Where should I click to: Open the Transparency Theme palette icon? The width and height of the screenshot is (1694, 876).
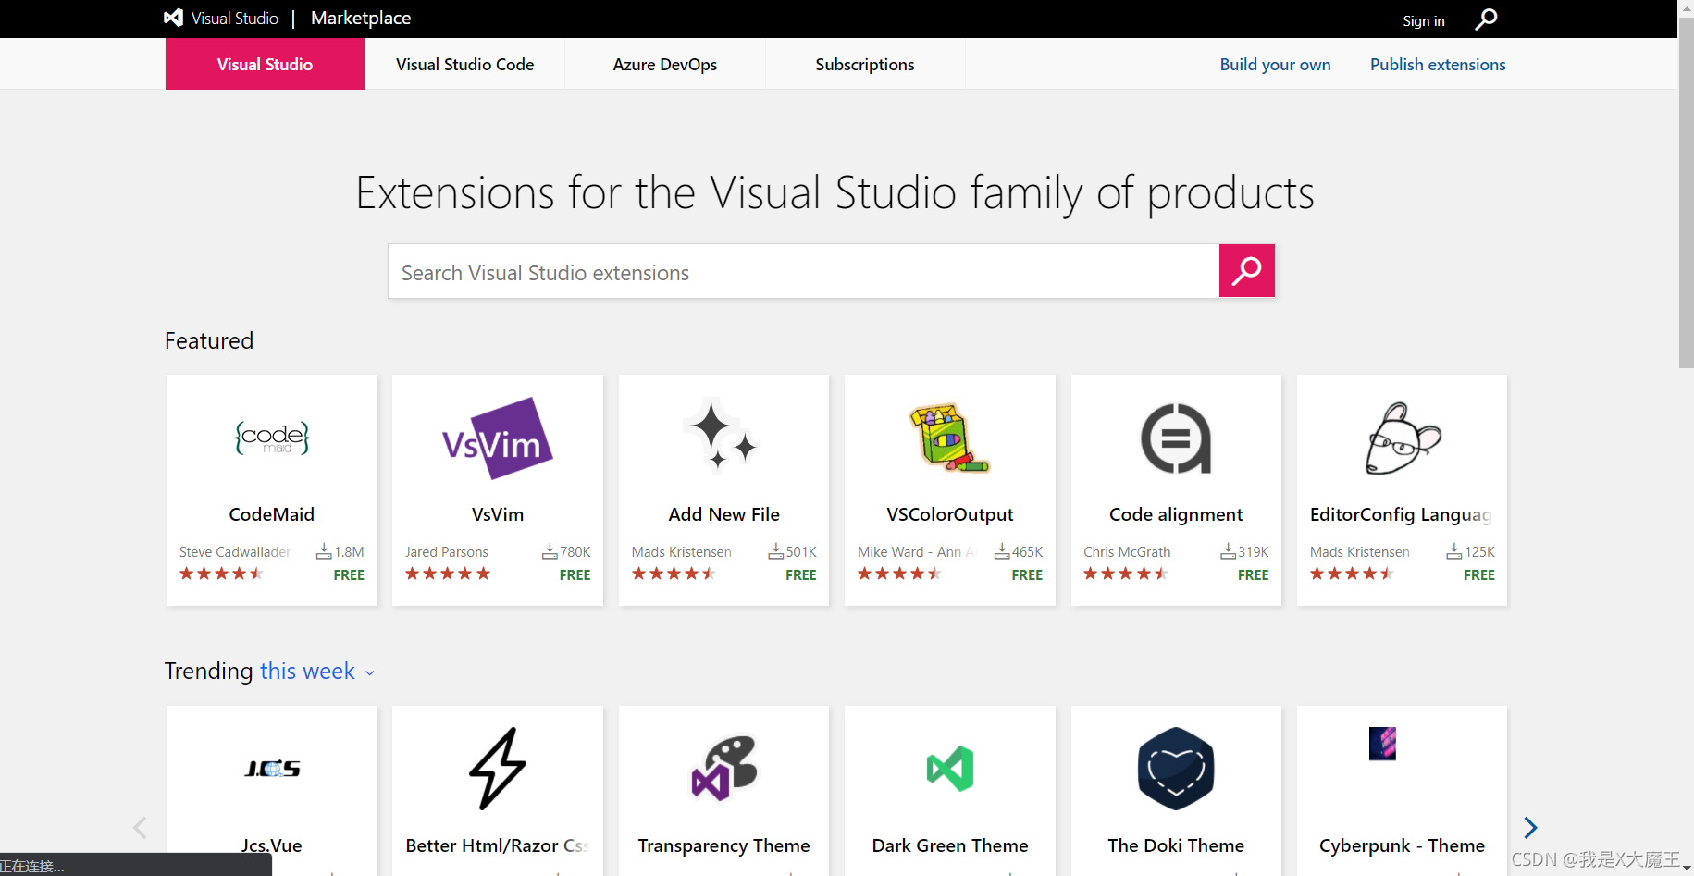(724, 768)
